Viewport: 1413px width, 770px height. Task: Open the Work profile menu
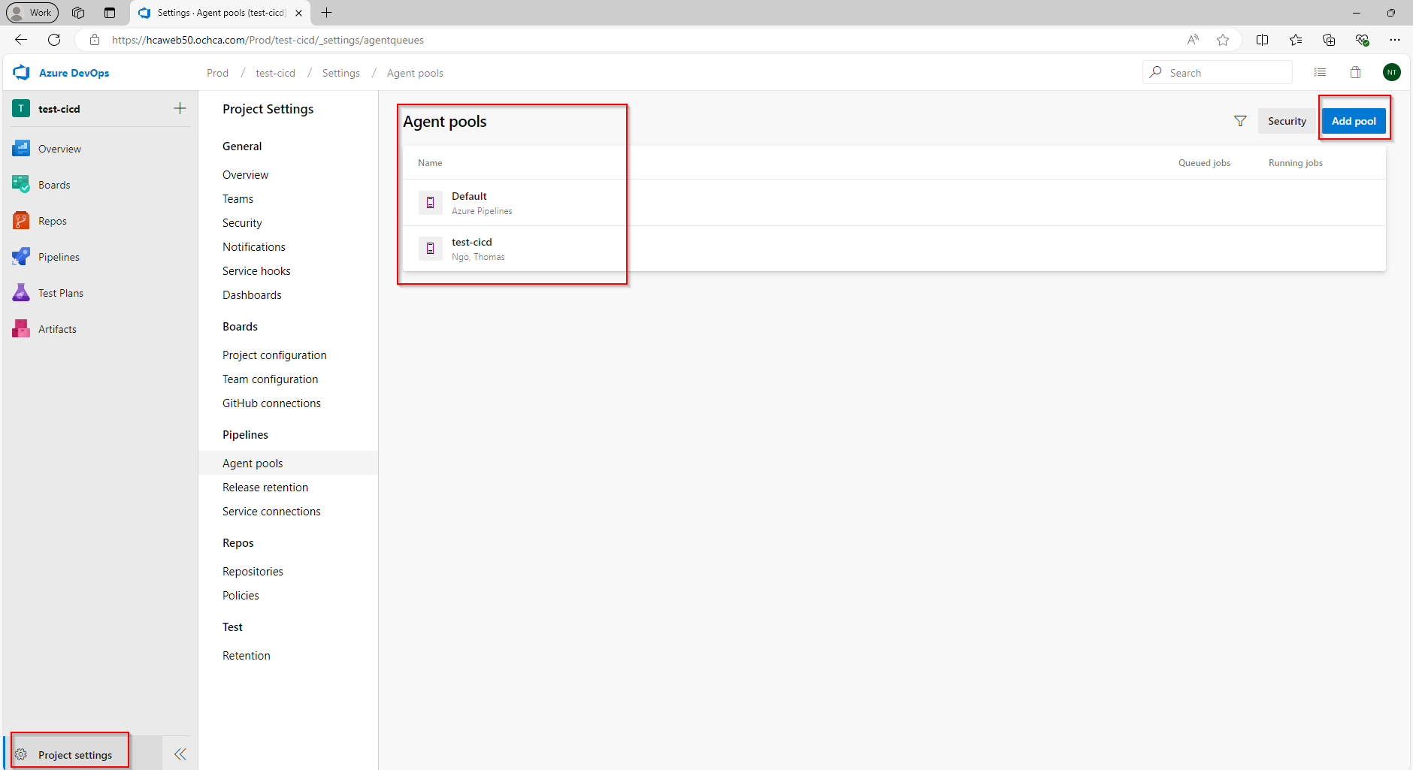click(32, 13)
